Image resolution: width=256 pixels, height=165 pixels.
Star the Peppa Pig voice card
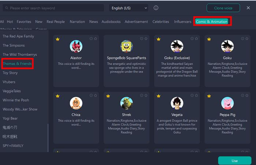pyautogui.click(x=247, y=95)
